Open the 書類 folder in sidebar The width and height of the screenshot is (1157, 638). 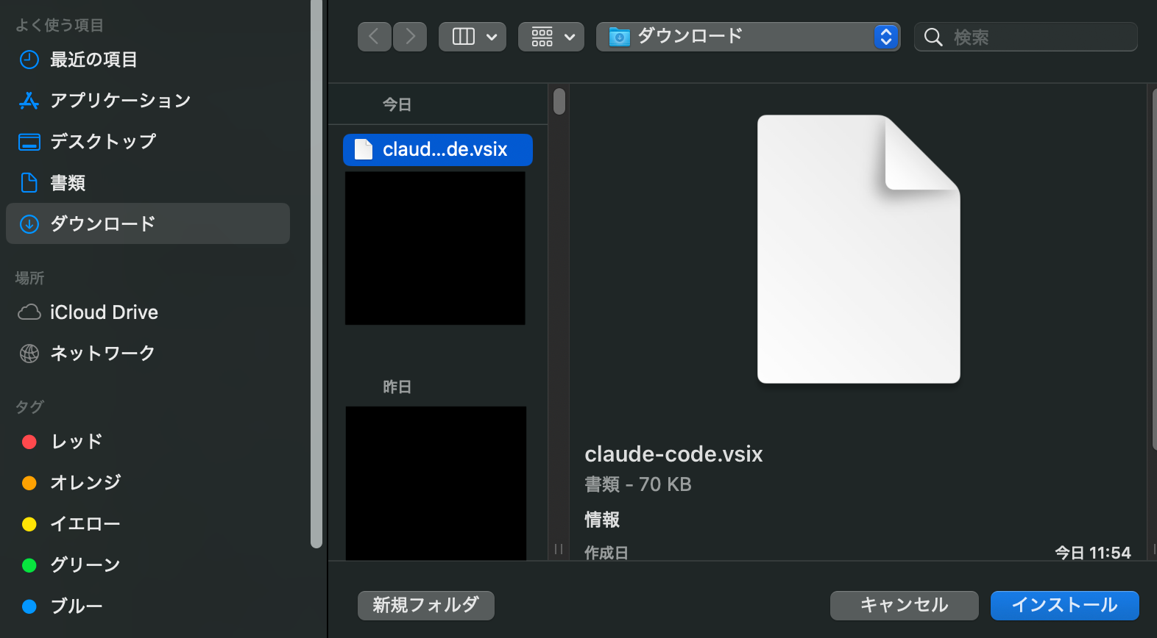tap(147, 183)
